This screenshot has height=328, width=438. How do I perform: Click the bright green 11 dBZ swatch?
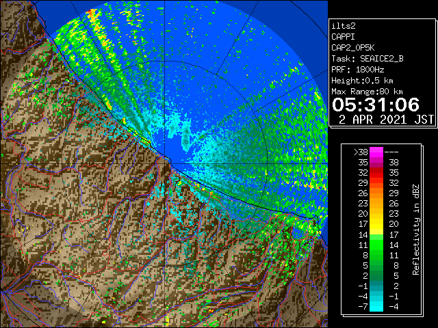pyautogui.click(x=376, y=245)
